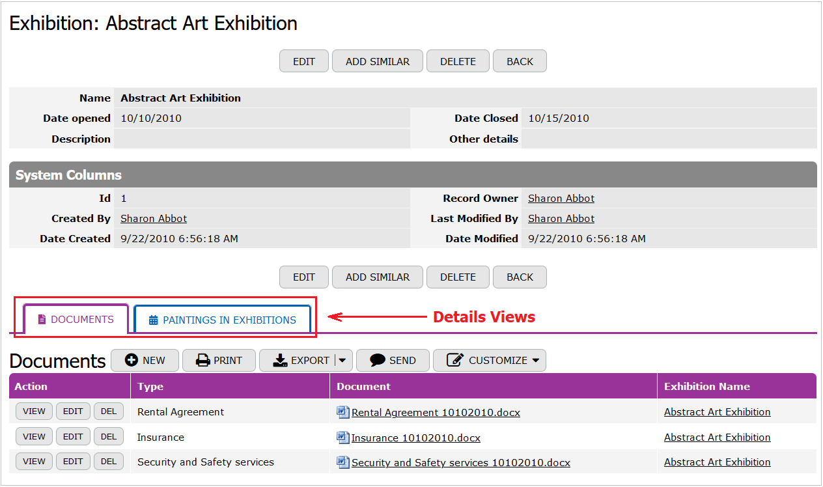This screenshot has height=487, width=823.
Task: Click the EDIT button above the Name field
Action: tap(304, 61)
